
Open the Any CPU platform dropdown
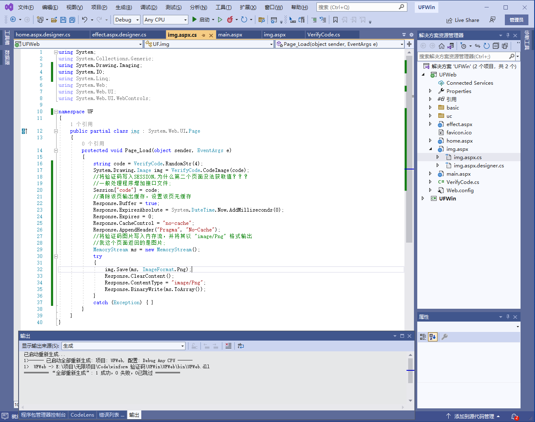tap(166, 19)
